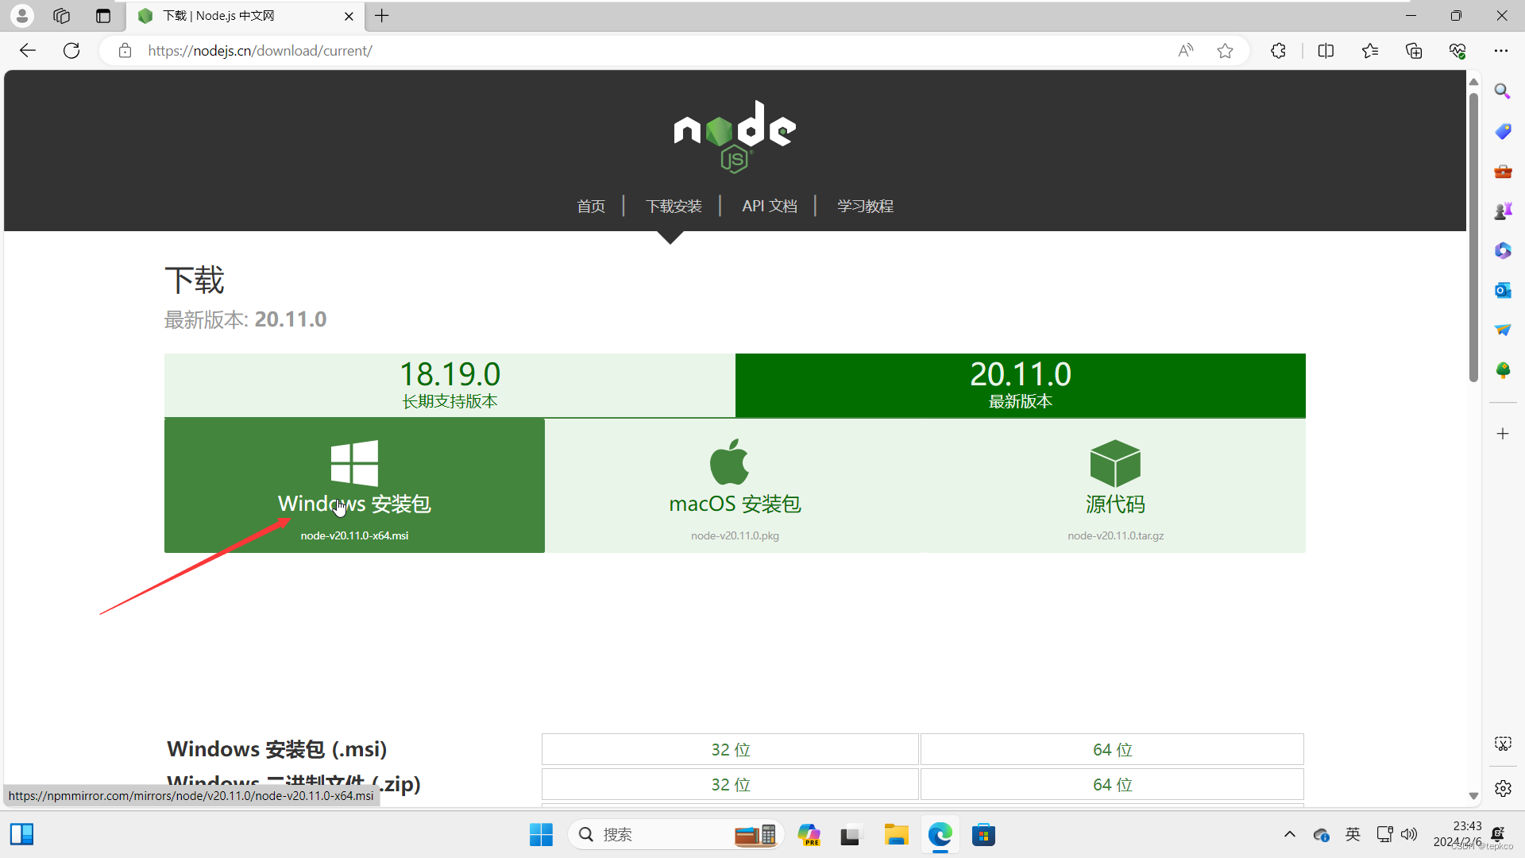Add a sidebar app with plus
1525x858 pixels.
(x=1503, y=434)
